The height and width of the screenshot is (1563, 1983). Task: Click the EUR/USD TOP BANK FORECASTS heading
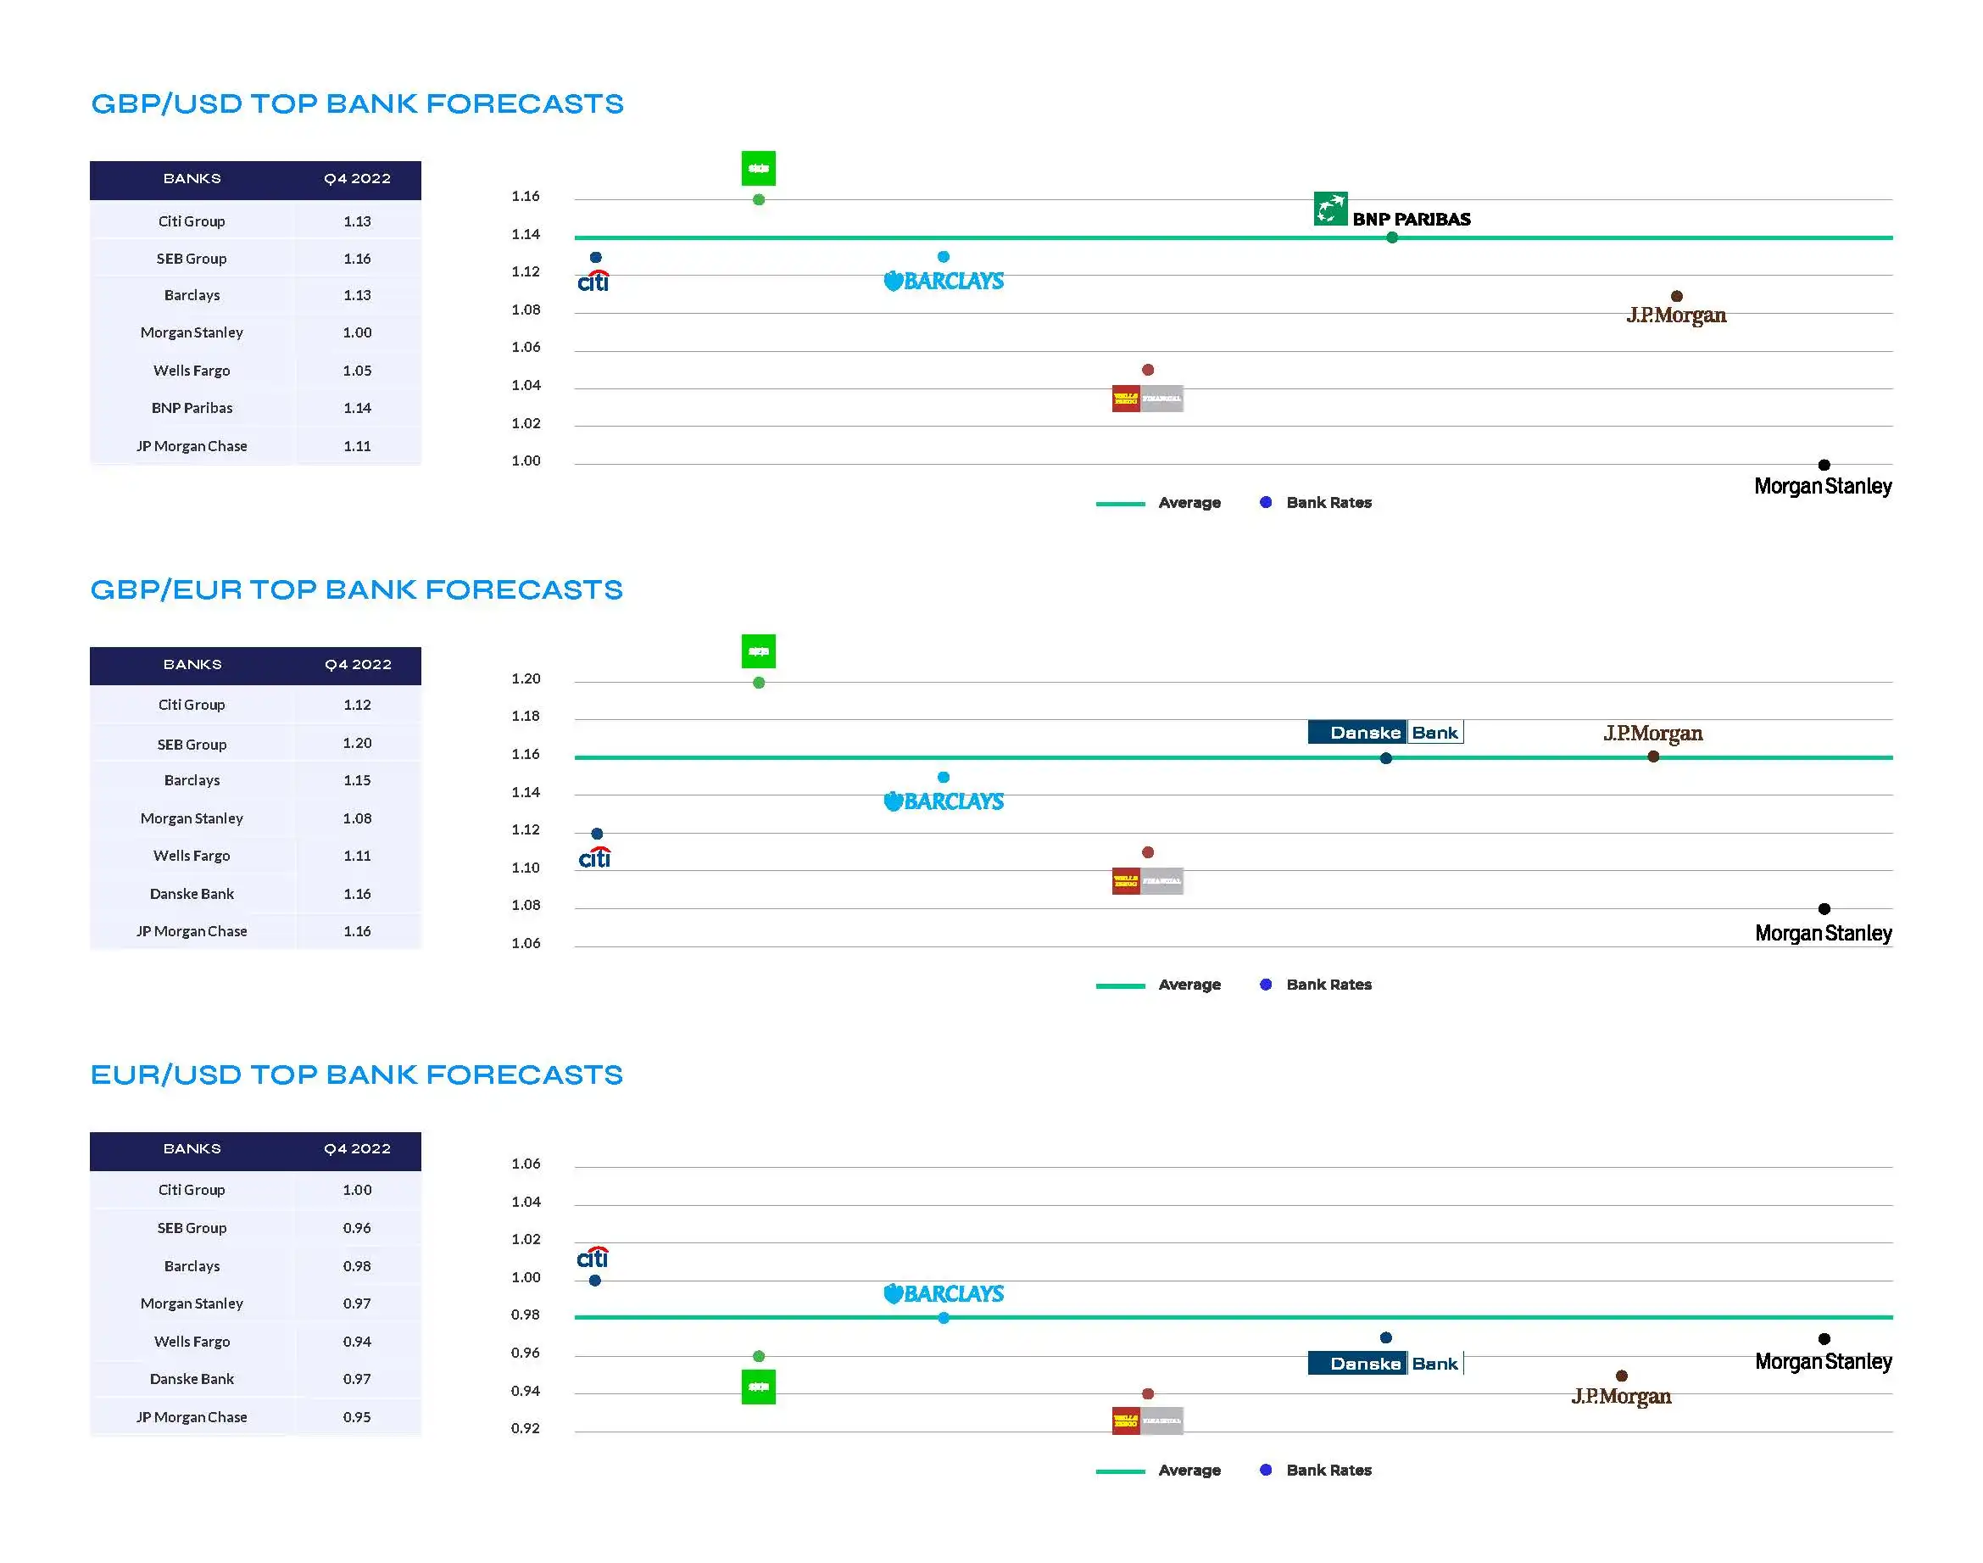pos(357,1075)
